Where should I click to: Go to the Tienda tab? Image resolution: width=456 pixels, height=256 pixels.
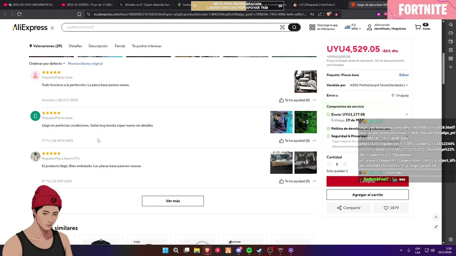pyautogui.click(x=120, y=46)
